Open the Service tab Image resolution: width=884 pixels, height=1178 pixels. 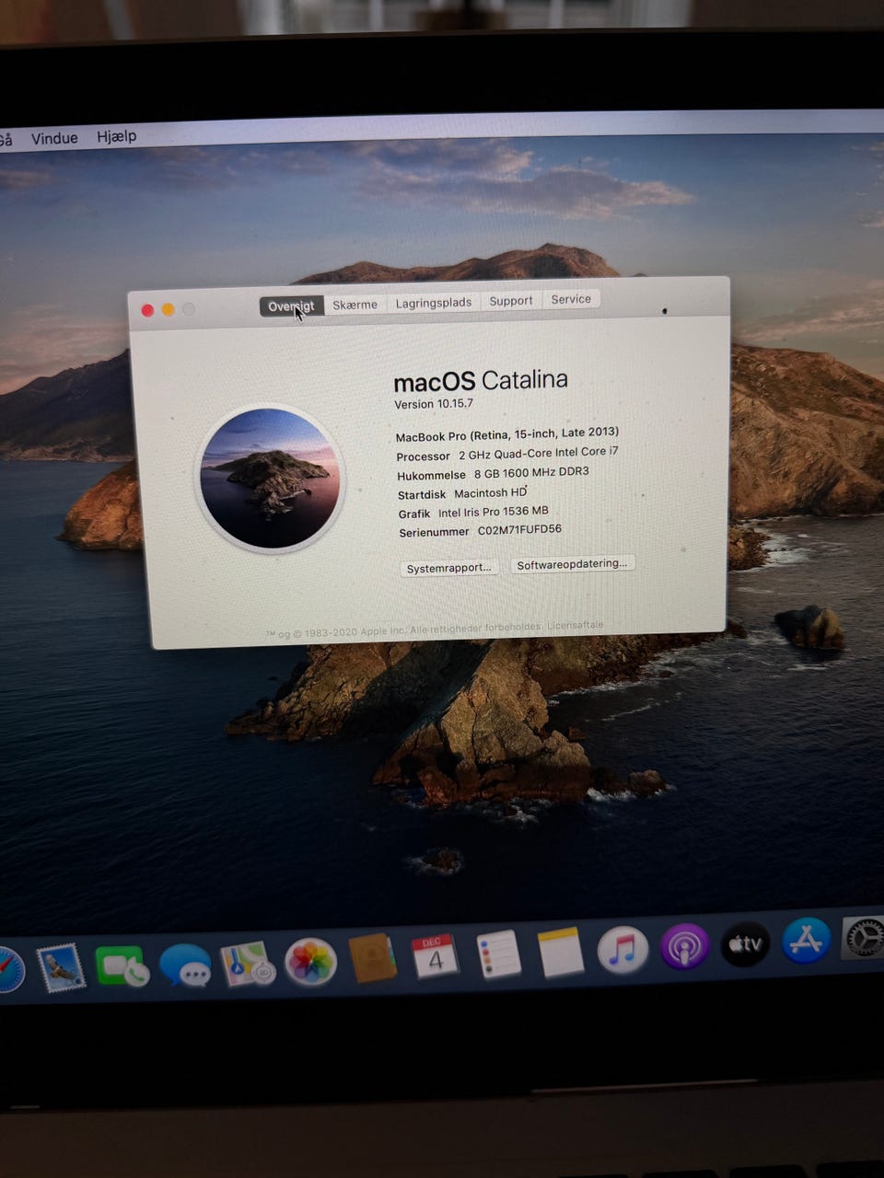[571, 299]
